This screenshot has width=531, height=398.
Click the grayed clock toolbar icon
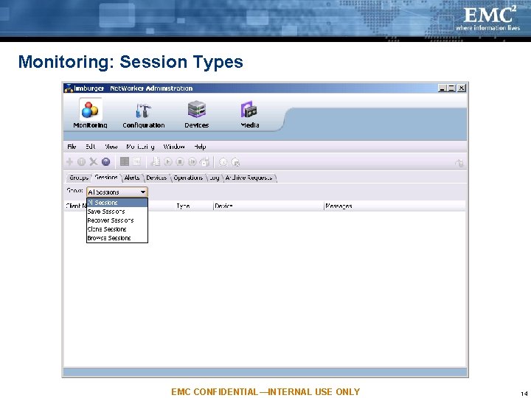223,162
